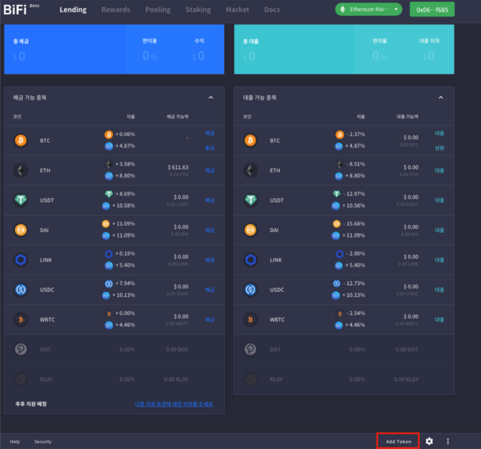Open the Staking tab
The height and width of the screenshot is (449, 481).
pyautogui.click(x=199, y=10)
